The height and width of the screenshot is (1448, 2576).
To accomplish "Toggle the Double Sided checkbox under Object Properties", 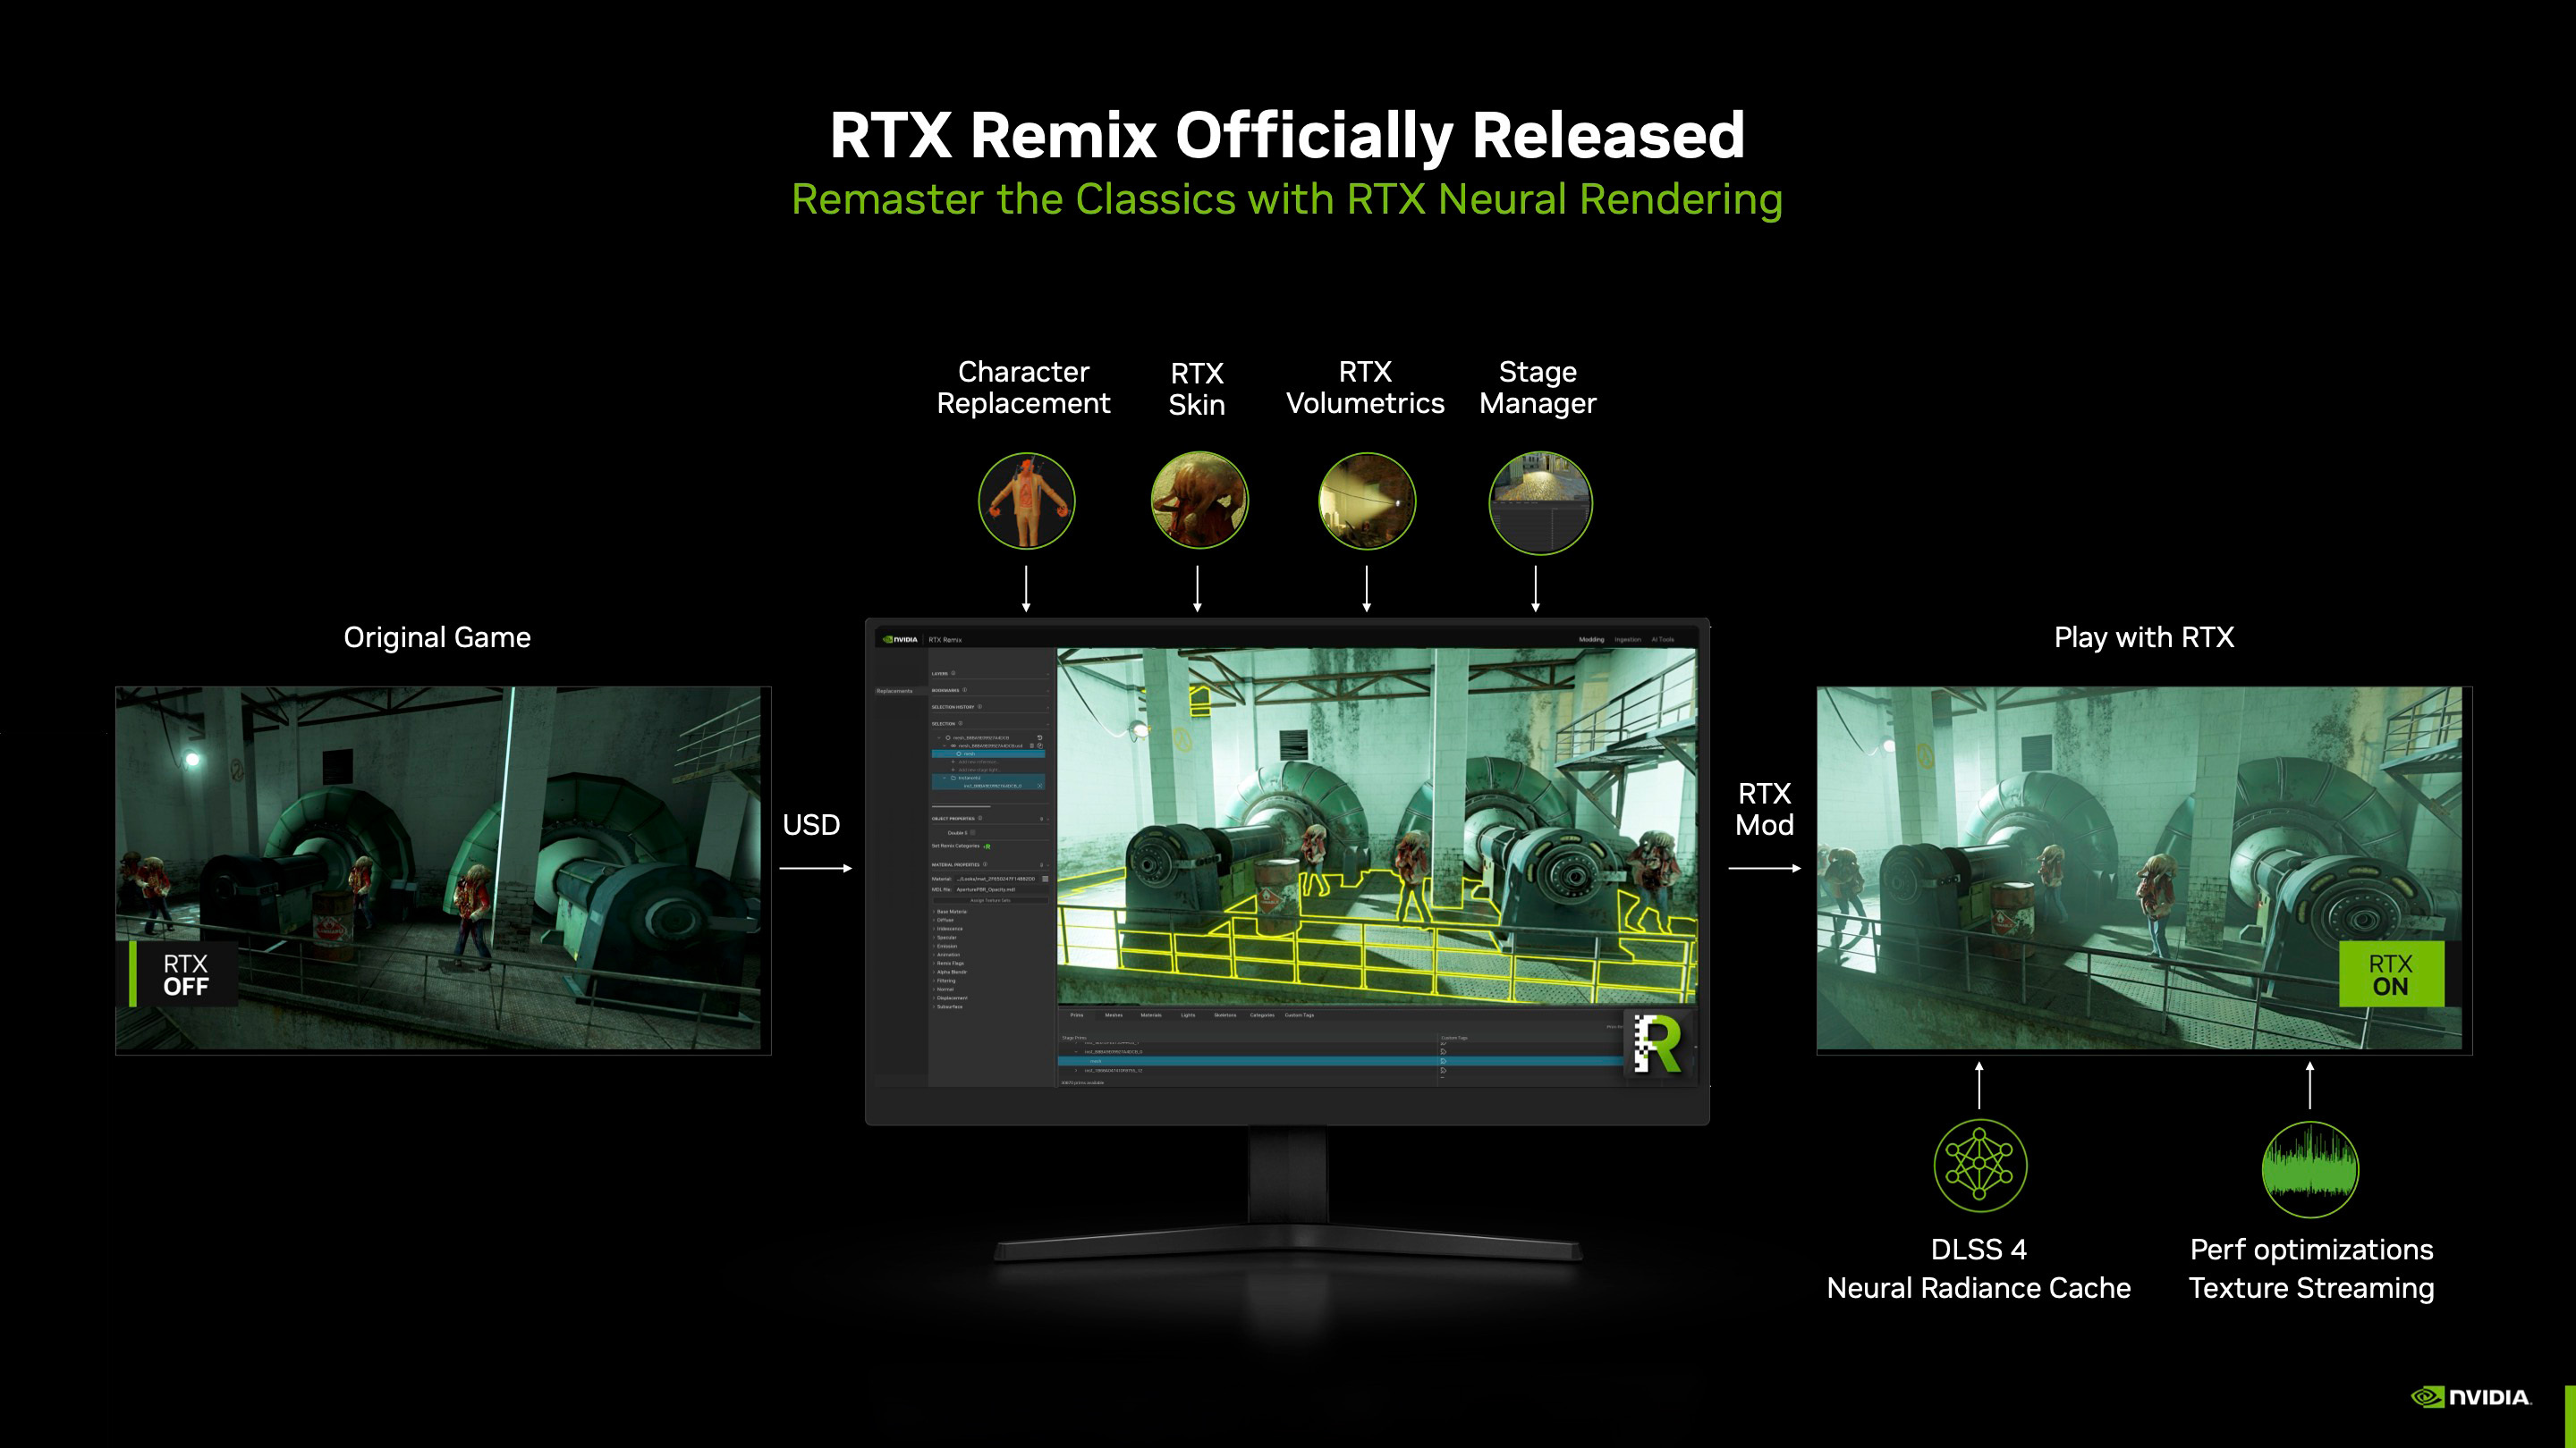I will (973, 833).
